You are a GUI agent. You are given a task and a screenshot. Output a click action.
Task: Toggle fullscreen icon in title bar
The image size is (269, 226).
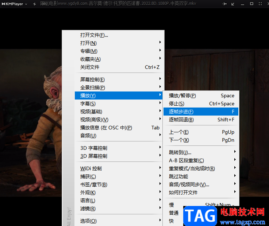coord(260,4)
